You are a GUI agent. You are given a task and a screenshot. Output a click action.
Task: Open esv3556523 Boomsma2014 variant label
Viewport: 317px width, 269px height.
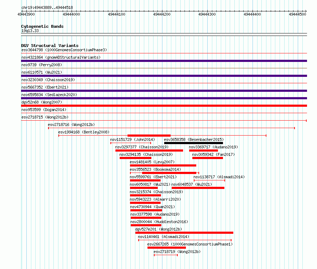pos(155,169)
